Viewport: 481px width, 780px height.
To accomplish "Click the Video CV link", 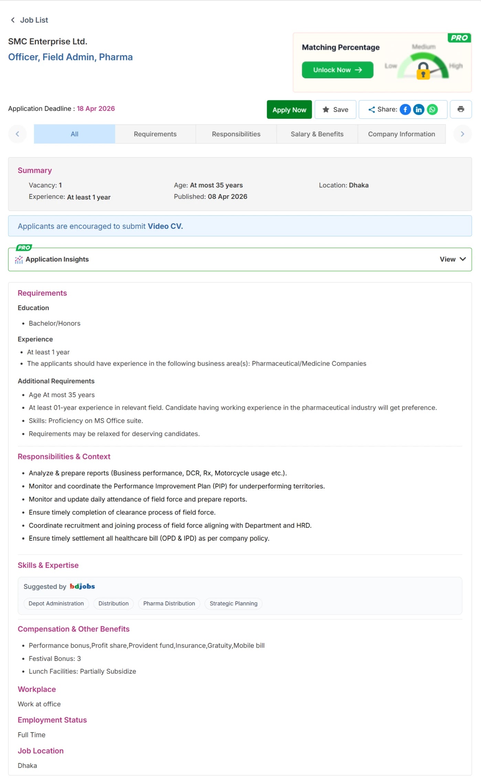I will [165, 226].
